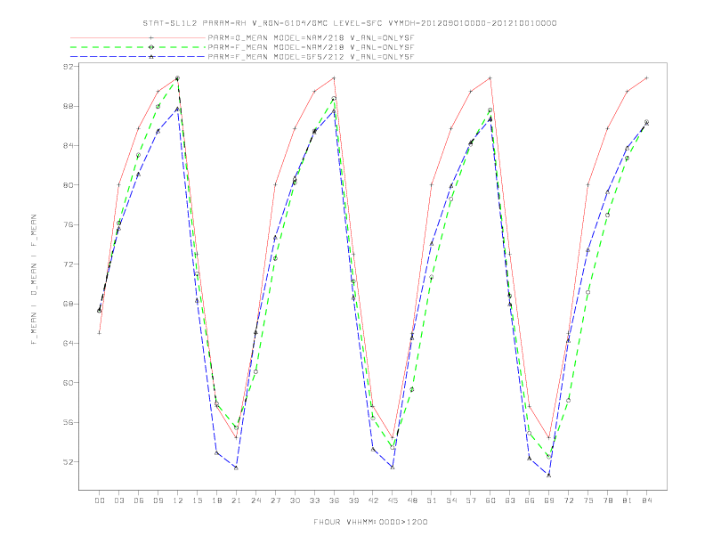Click x-axis forecast hour label 72
The width and height of the screenshot is (705, 545).
569,500
